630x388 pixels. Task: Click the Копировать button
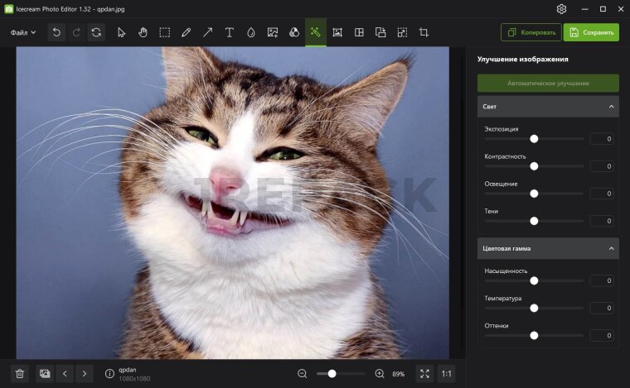click(531, 32)
